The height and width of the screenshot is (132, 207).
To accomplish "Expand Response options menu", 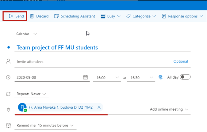I will [182, 16].
